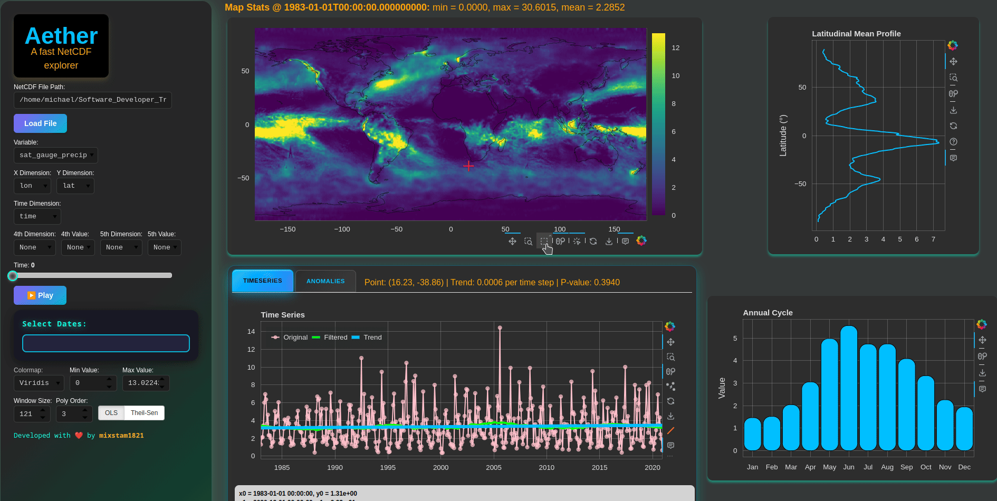The height and width of the screenshot is (501, 997).
Task: Click the viridis colorbar beside the map
Action: coord(658,124)
